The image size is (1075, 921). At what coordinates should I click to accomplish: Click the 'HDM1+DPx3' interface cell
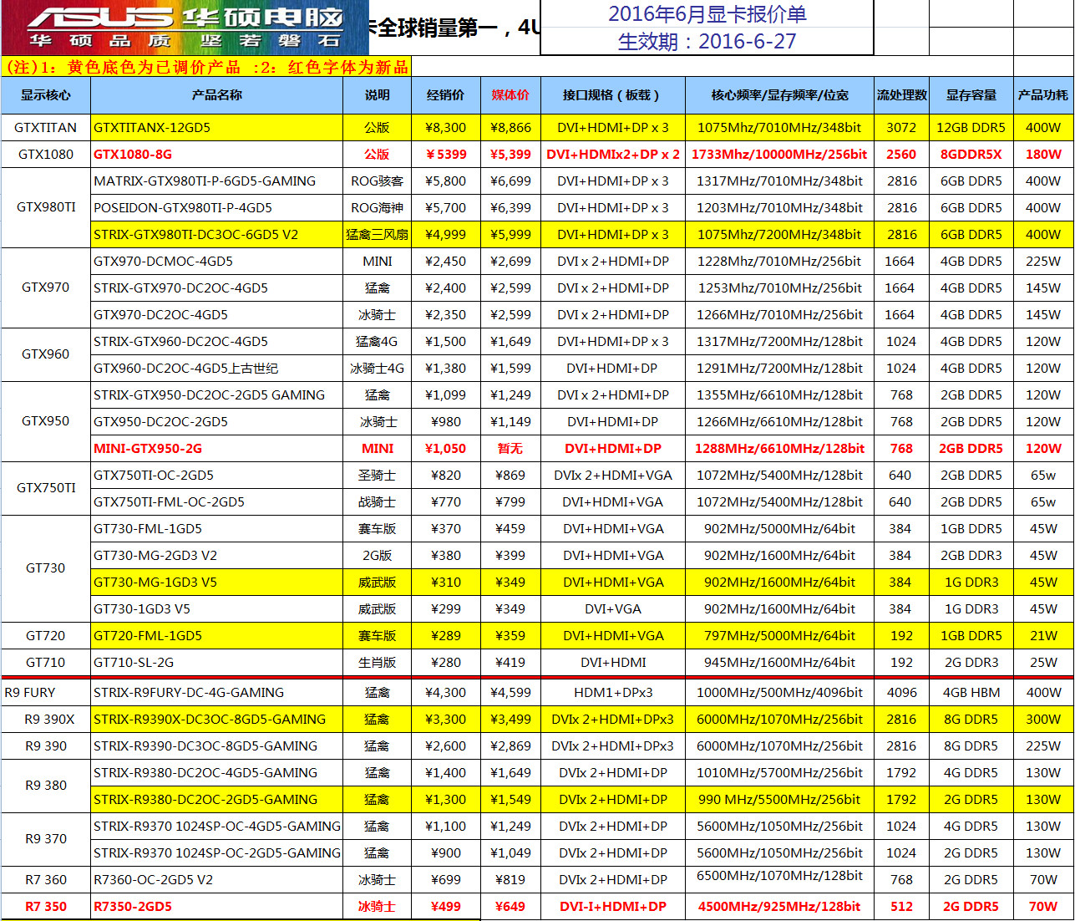(x=613, y=693)
